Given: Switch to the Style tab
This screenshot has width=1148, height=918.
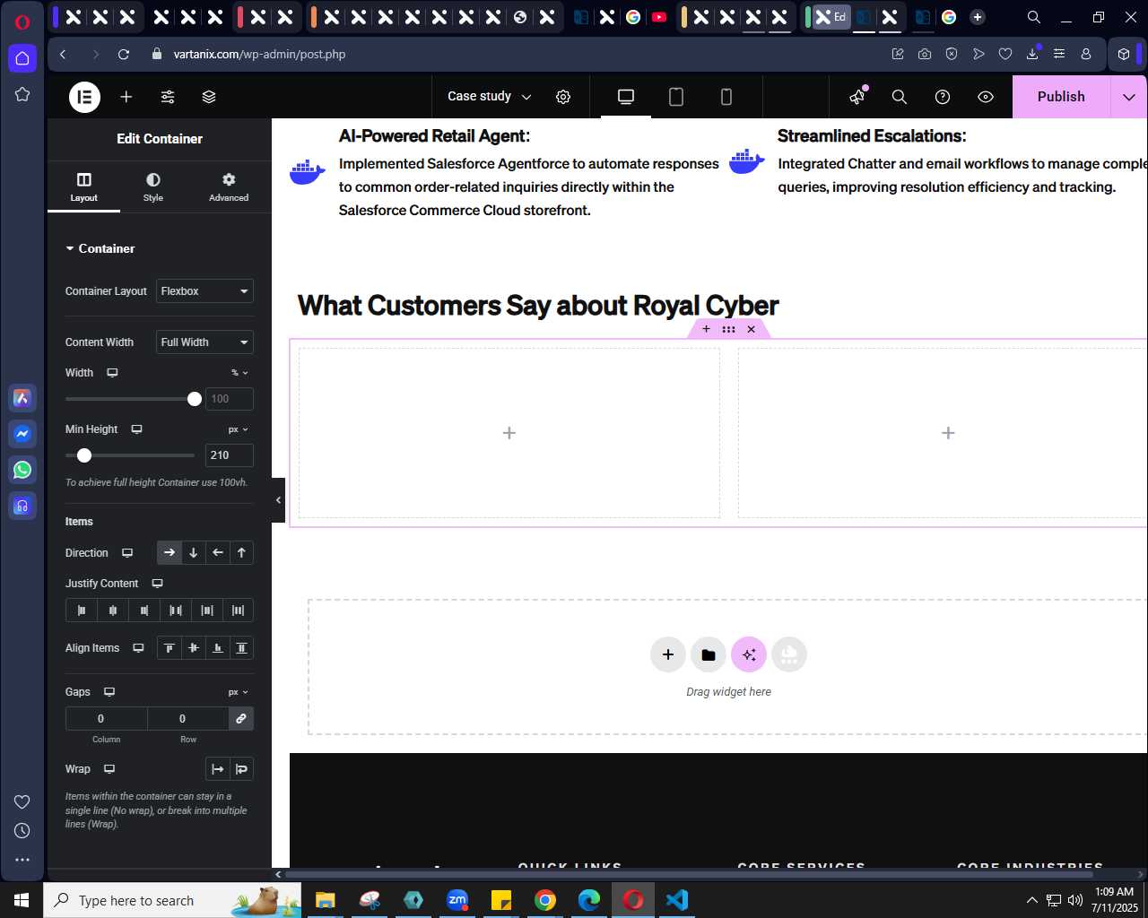Looking at the screenshot, I should pos(153,186).
